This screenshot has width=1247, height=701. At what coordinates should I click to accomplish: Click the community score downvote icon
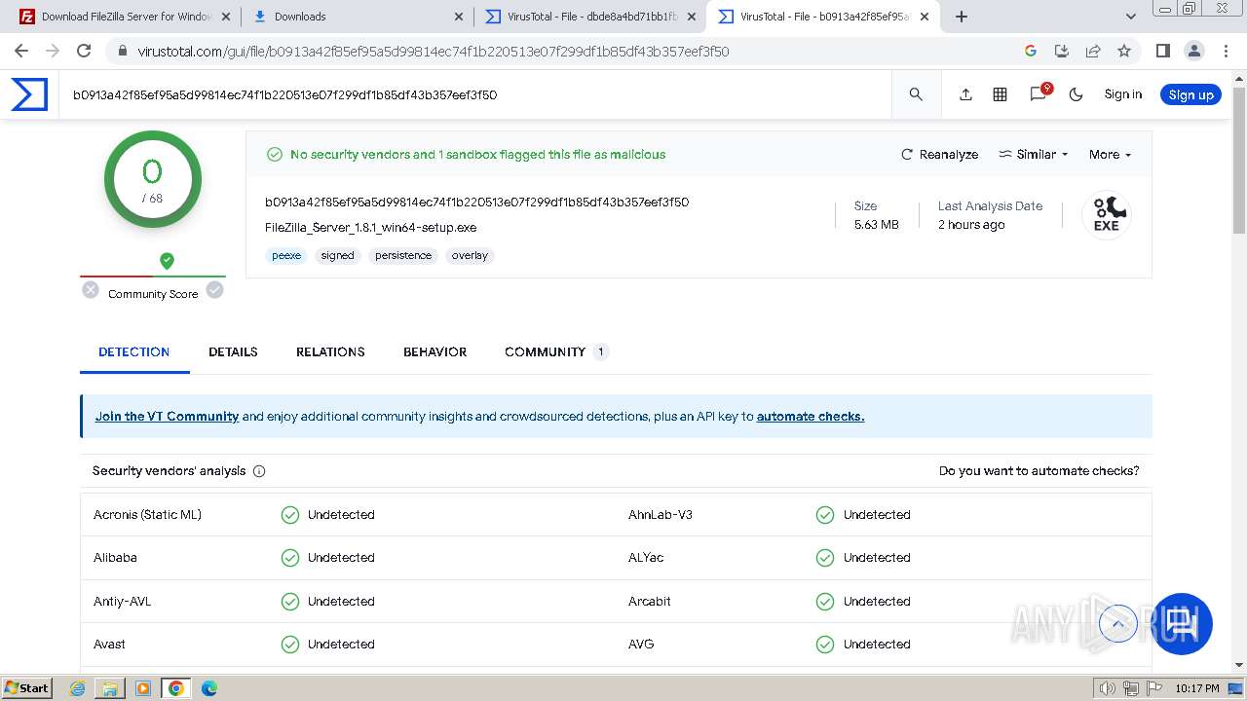pos(91,289)
